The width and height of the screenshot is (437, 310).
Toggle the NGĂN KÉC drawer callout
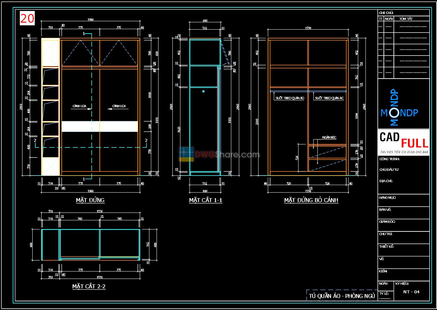(x=329, y=137)
